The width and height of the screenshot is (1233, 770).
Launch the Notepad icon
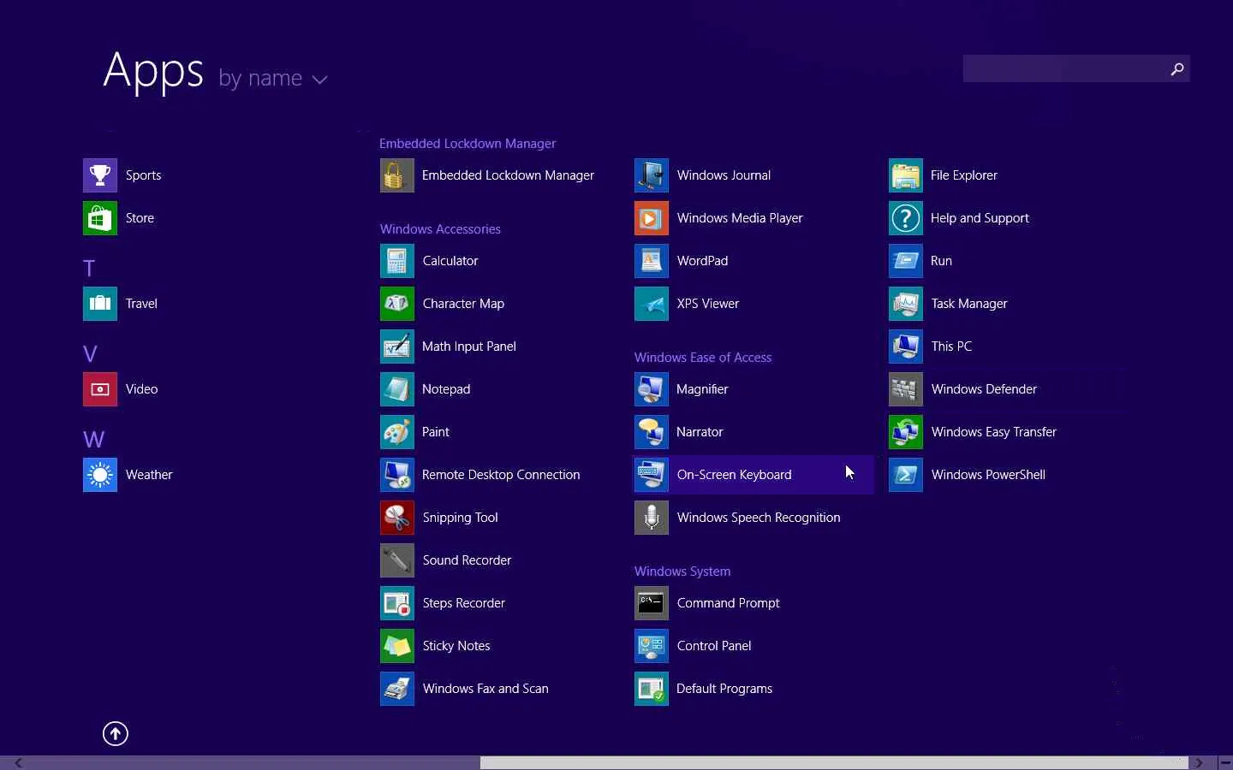click(x=397, y=389)
